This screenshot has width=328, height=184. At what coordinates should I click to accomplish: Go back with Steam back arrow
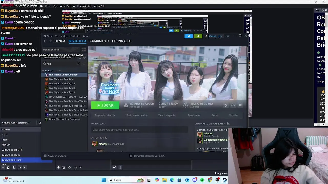45,41
